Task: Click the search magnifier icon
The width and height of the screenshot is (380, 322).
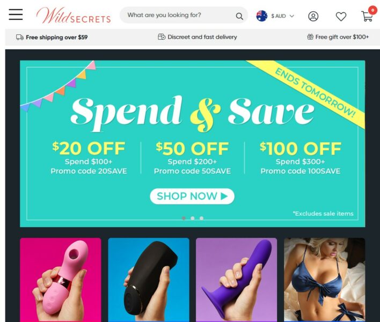Action: [239, 16]
